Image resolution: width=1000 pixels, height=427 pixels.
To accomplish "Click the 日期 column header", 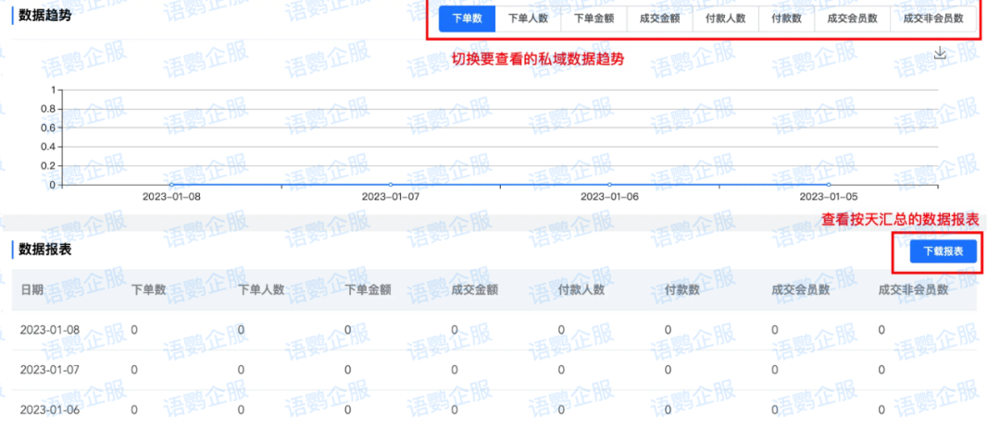I will [31, 290].
